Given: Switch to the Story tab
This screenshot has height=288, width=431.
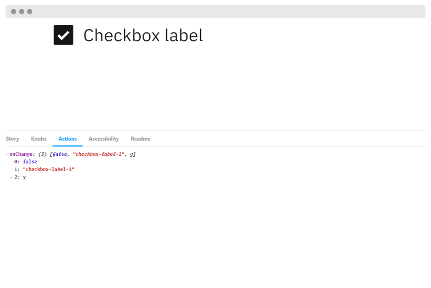Looking at the screenshot, I should 12,139.
